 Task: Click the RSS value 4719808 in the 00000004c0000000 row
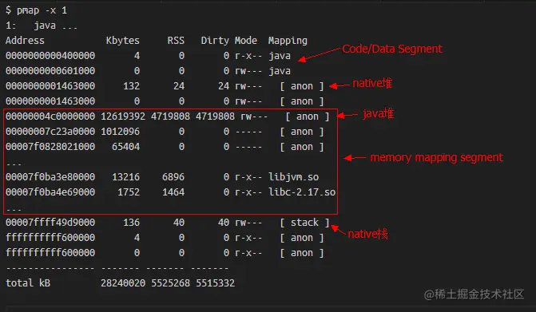point(170,117)
